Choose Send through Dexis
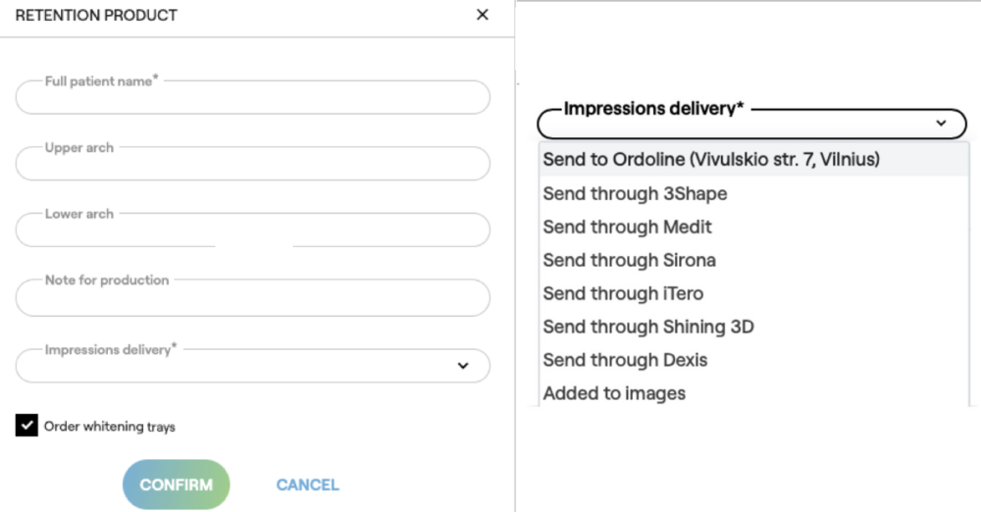This screenshot has width=981, height=512. [x=625, y=360]
